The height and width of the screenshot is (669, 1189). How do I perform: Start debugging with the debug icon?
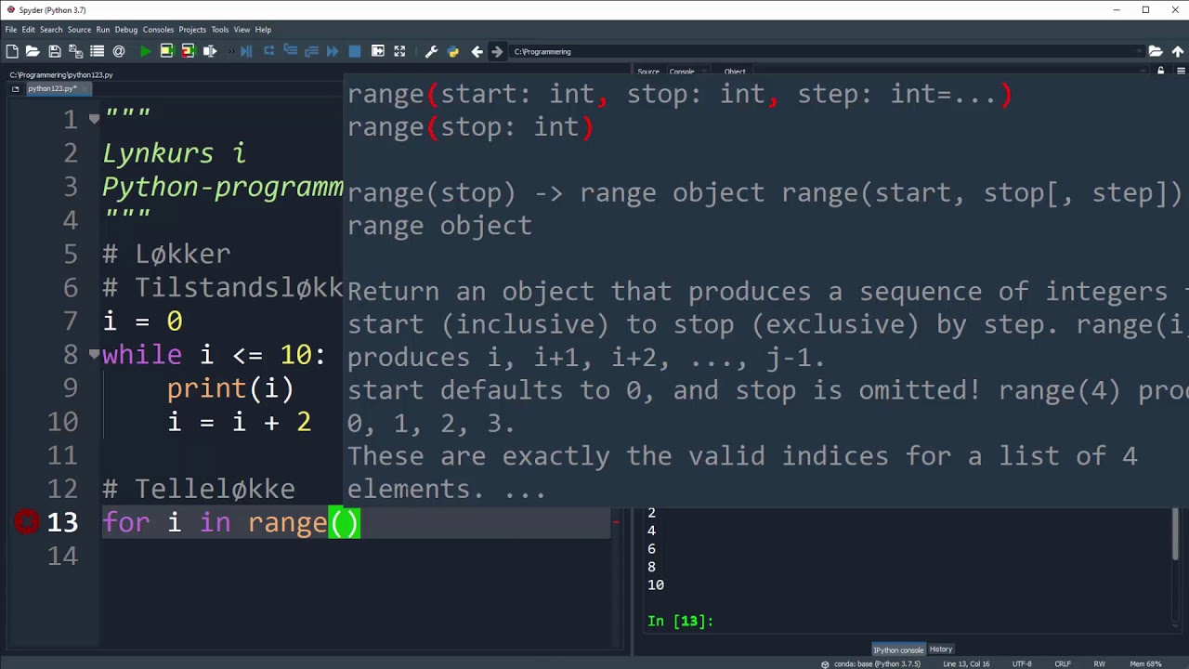tap(246, 51)
